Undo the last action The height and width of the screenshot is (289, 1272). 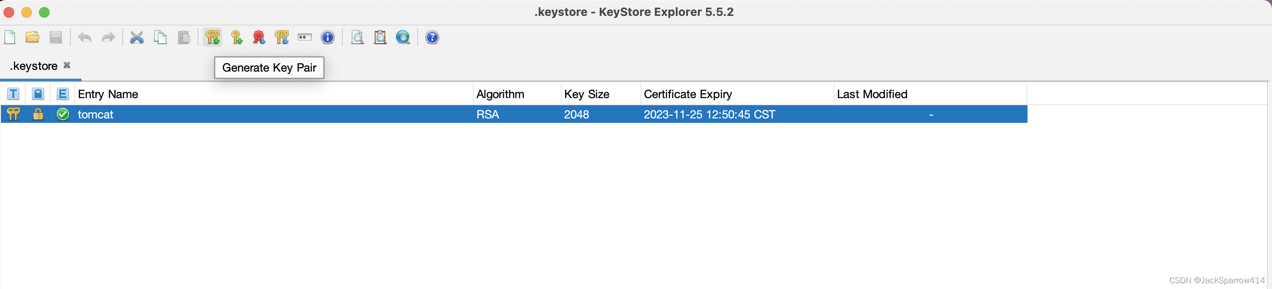(85, 38)
